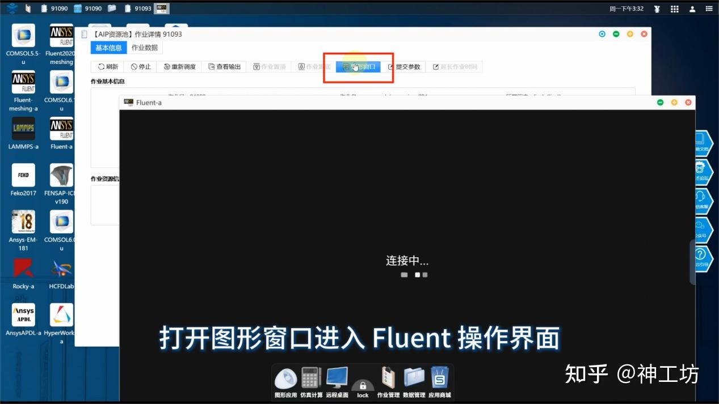Screen dimensions: 719x404
Task: Open the HyperWorks-a desktop icon
Action: (61, 324)
